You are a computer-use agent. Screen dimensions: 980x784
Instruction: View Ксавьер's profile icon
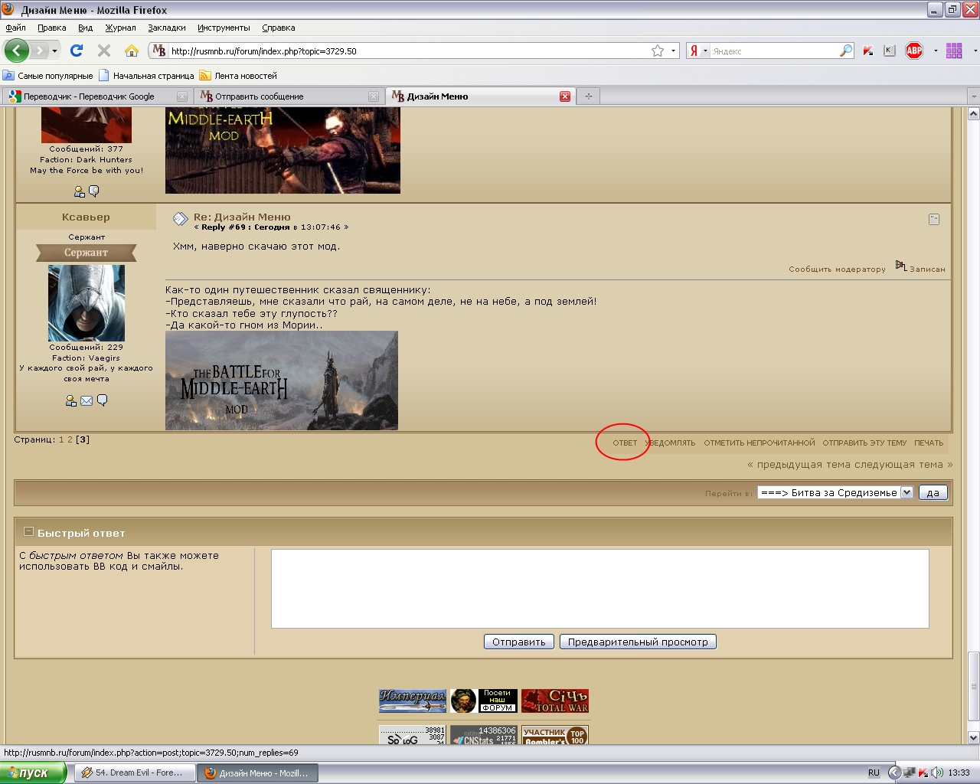pos(71,400)
